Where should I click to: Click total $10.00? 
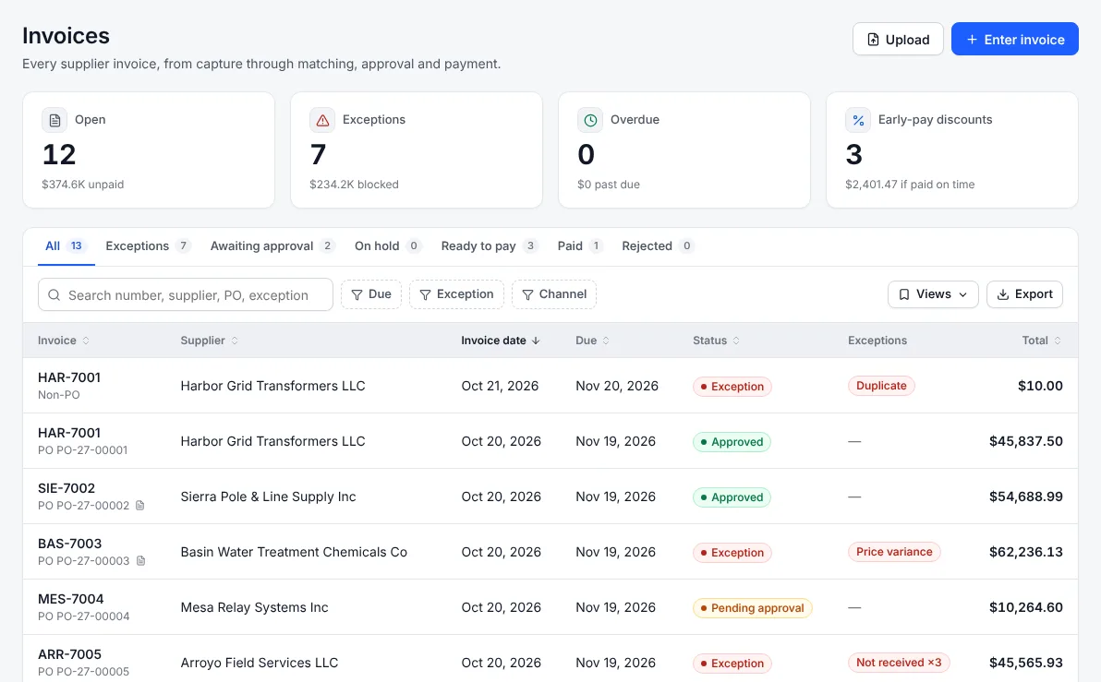coord(1040,386)
